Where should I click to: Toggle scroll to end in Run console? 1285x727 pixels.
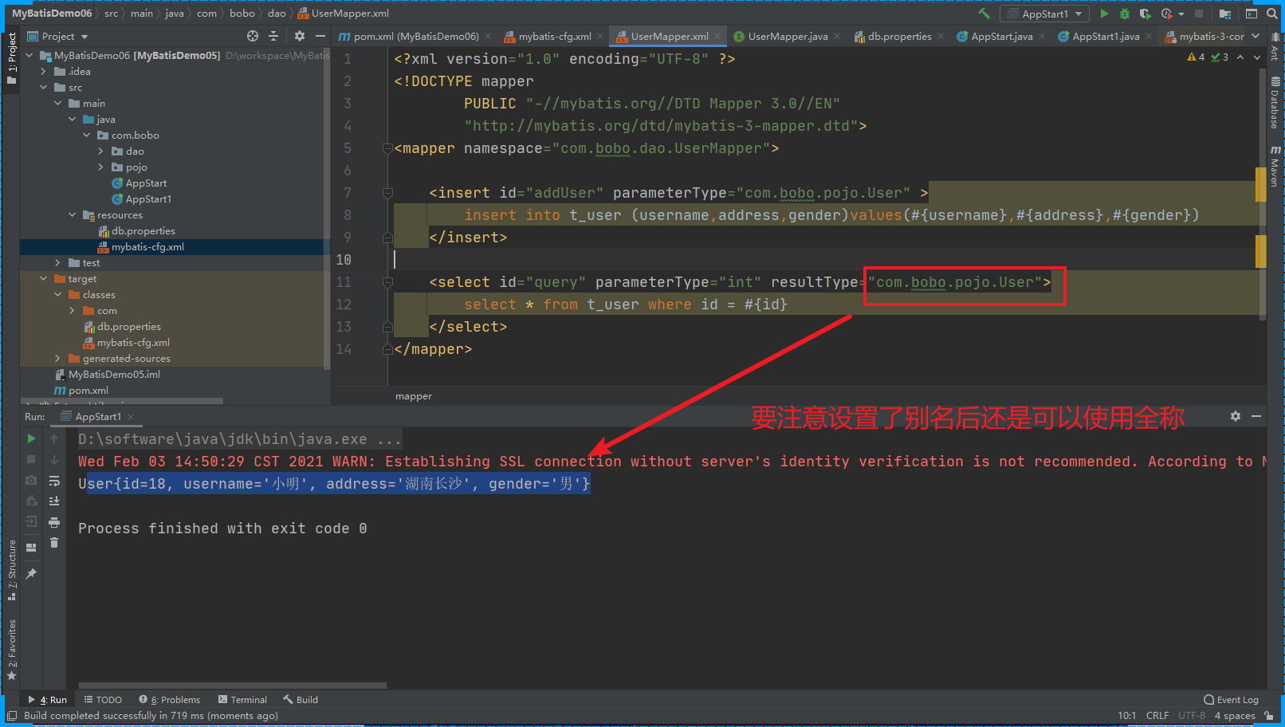coord(54,501)
